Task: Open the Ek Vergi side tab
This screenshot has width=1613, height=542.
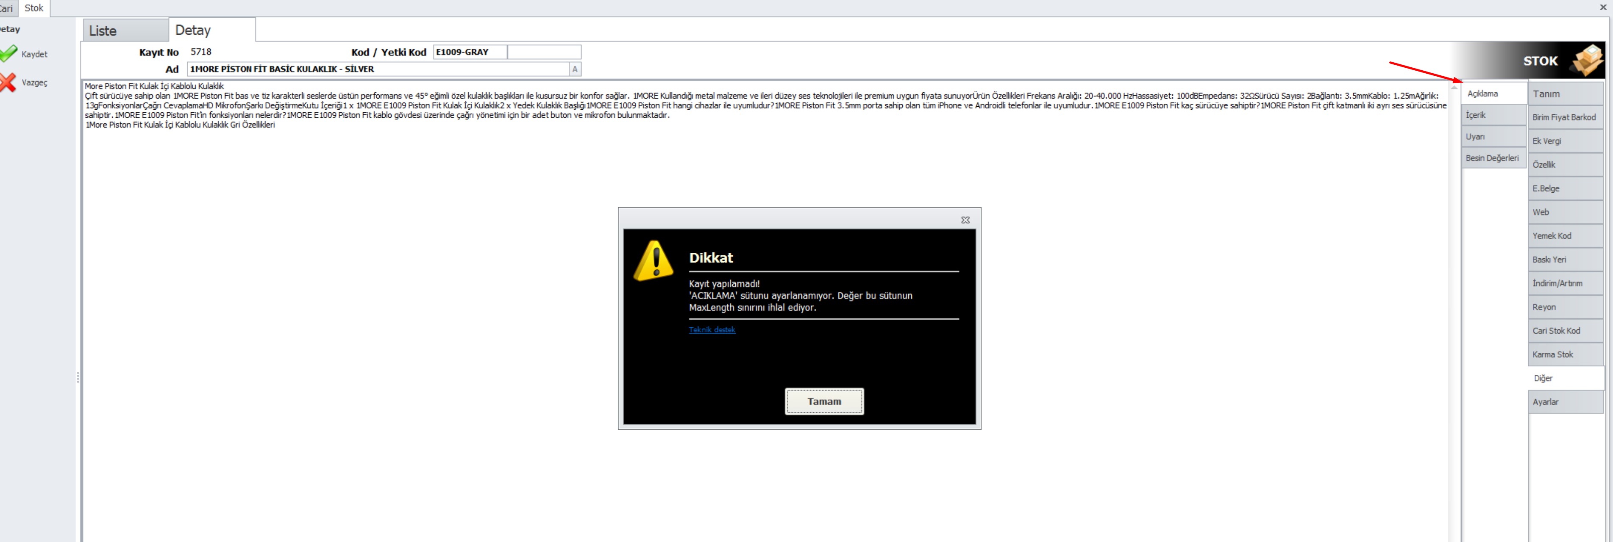Action: (1566, 141)
